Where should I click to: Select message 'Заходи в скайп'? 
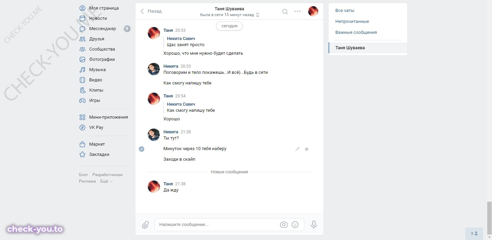(x=179, y=159)
